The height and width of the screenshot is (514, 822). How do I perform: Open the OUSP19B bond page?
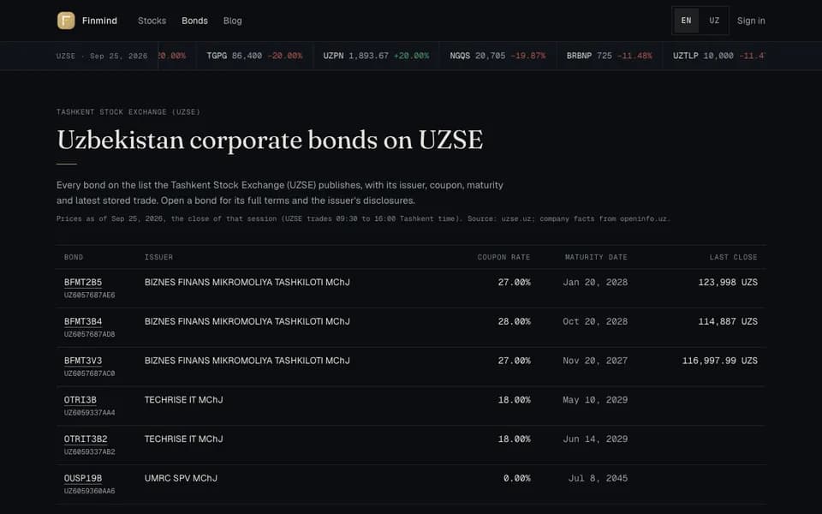tap(83, 478)
